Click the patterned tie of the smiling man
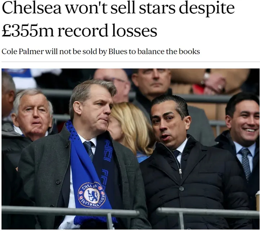 coord(245,163)
